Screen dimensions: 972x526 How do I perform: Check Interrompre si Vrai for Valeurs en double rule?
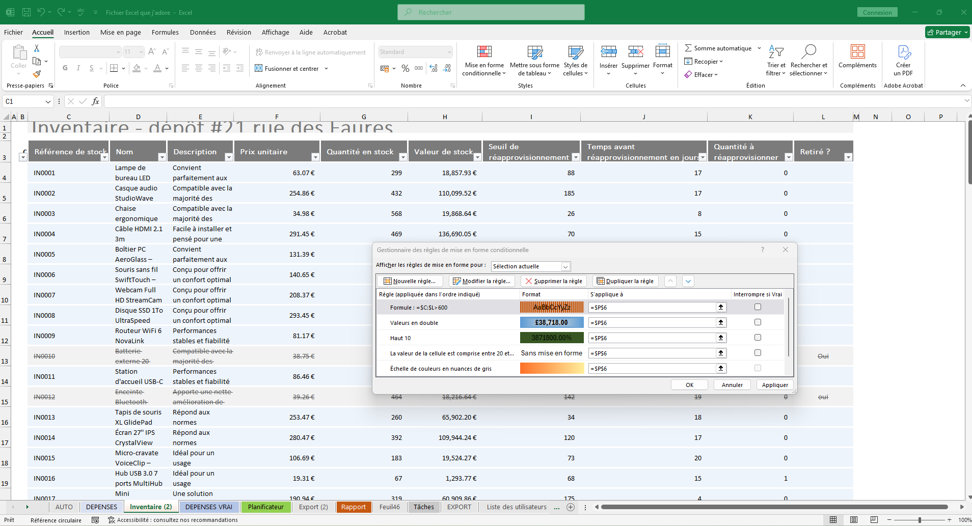click(x=758, y=322)
